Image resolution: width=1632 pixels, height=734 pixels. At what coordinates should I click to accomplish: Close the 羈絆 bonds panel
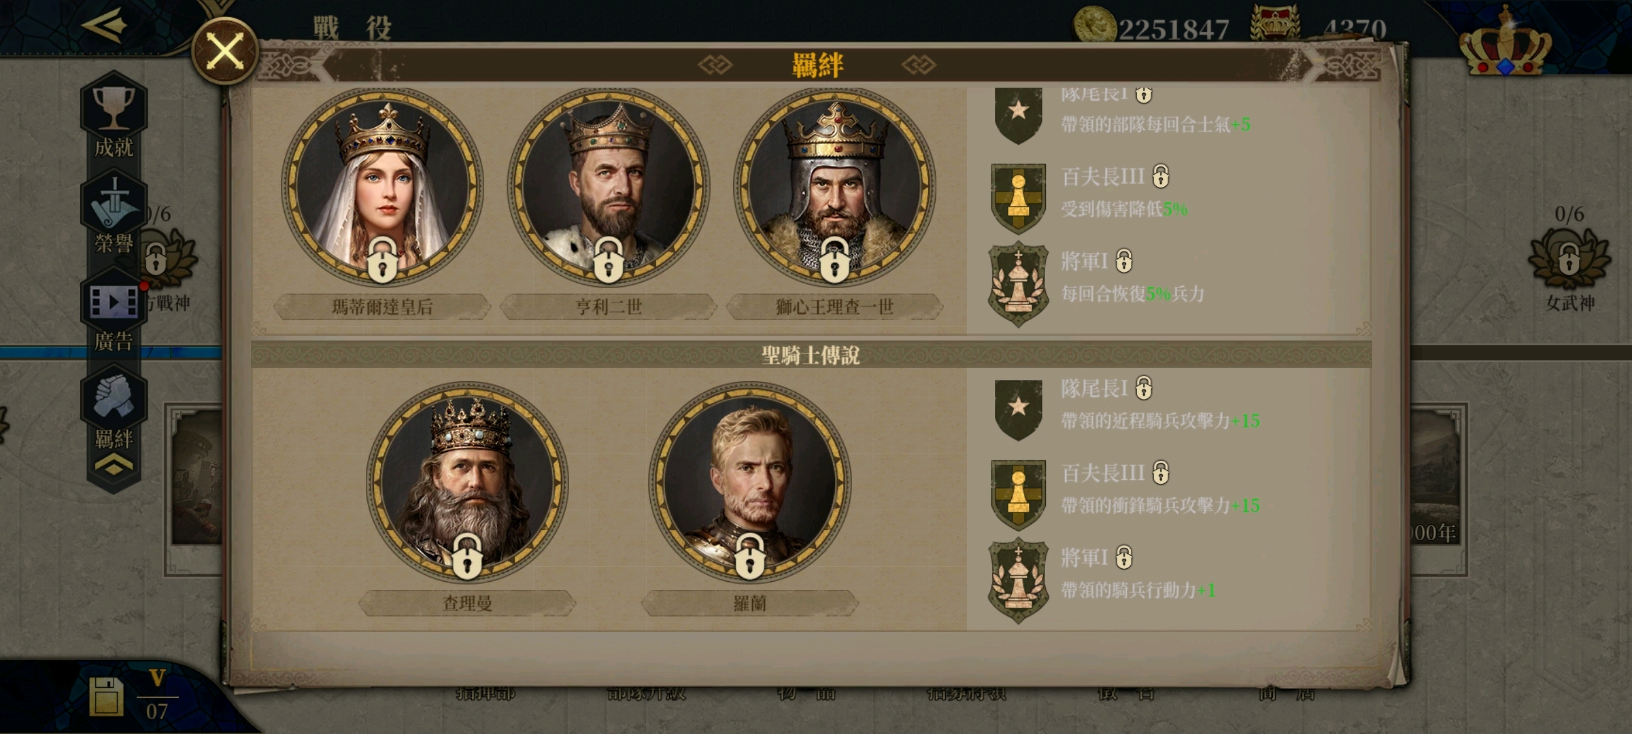tap(224, 51)
